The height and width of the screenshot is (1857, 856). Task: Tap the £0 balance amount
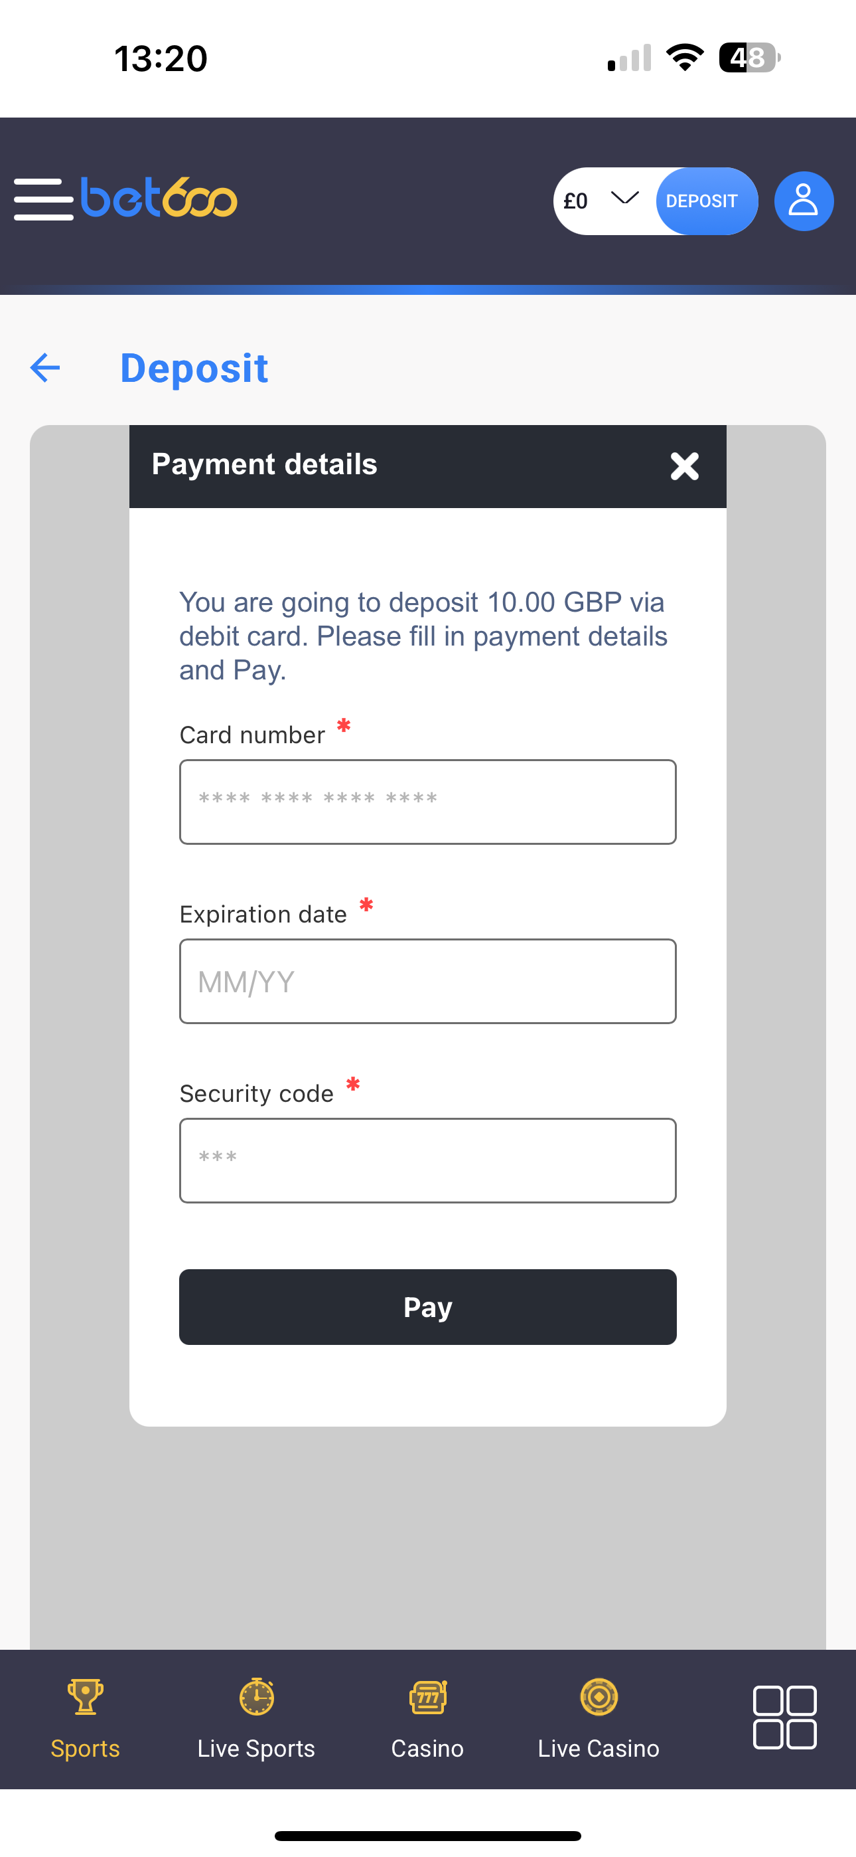click(576, 201)
